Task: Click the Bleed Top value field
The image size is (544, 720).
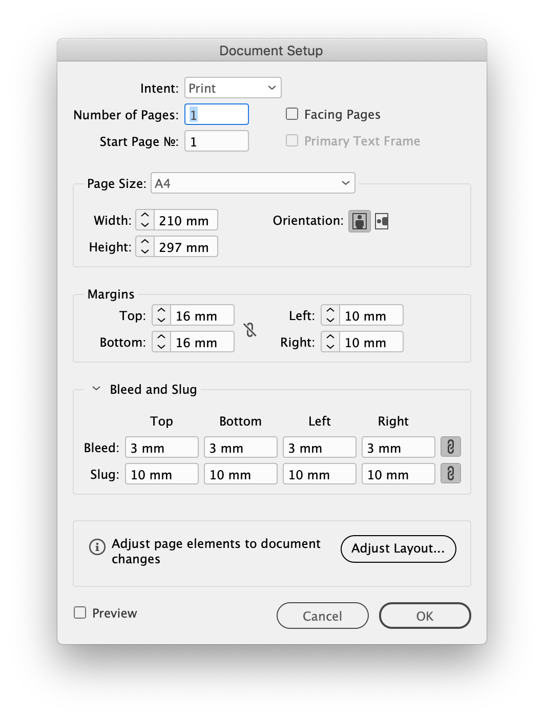Action: click(161, 447)
